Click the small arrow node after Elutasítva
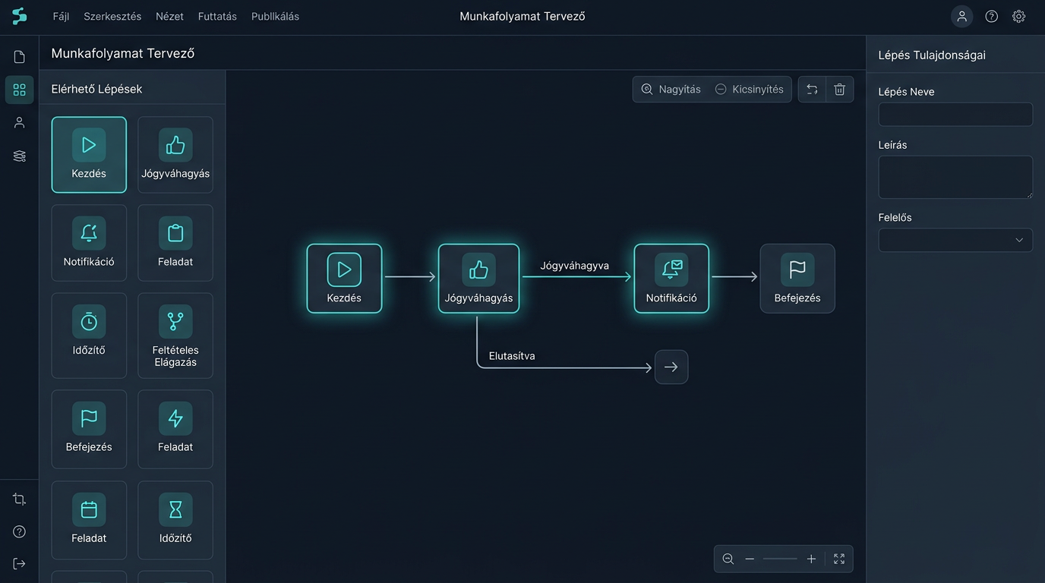Screen dimensions: 1045x583 pos(671,367)
